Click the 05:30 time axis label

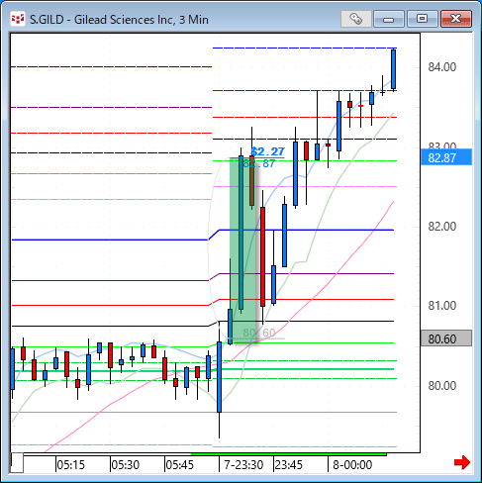(x=125, y=465)
